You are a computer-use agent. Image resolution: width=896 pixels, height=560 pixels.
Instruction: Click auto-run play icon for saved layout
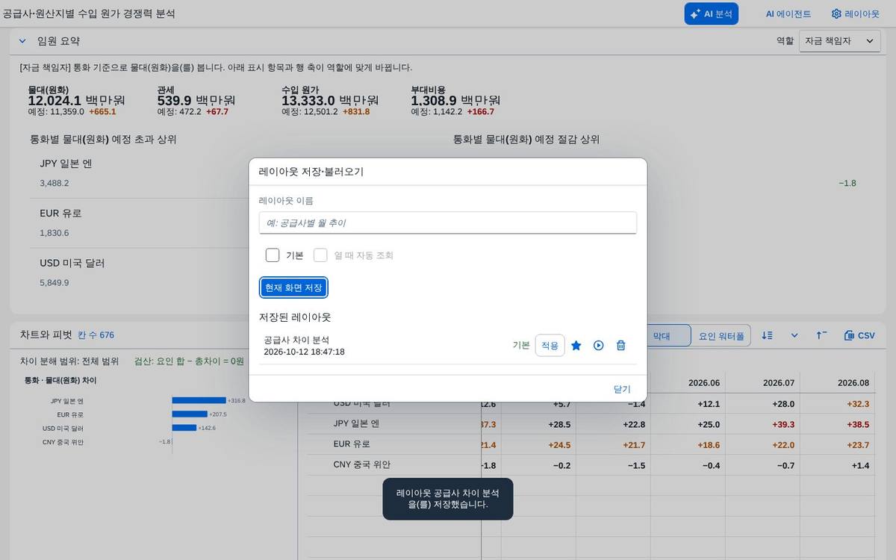598,346
